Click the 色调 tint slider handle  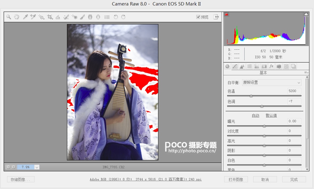click(x=262, y=106)
